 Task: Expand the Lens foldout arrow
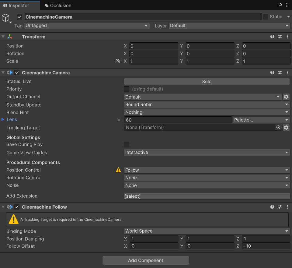point(3,119)
